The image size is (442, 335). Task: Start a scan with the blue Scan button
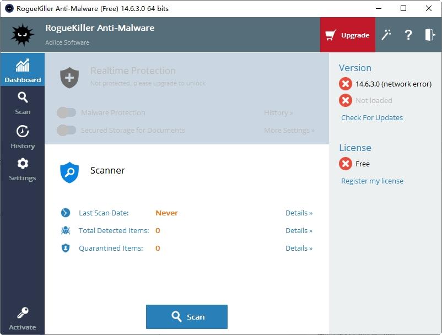(x=187, y=317)
